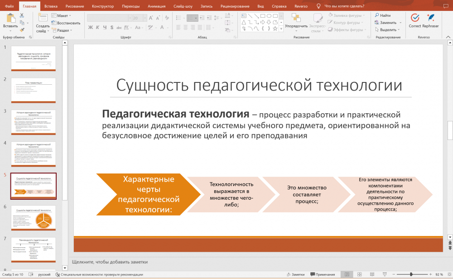Toggle Reading view in status bar

371,274
